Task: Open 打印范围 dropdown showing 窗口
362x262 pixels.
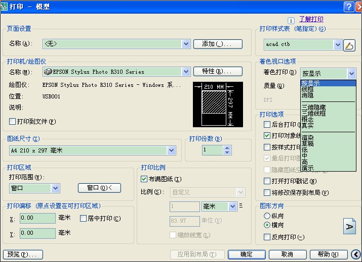Action: pos(55,188)
